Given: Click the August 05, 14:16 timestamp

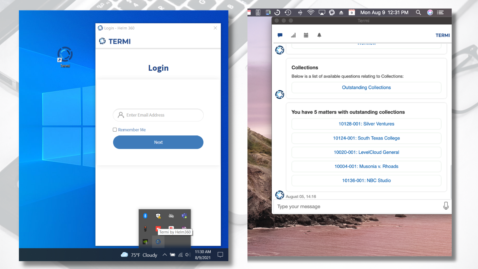Looking at the screenshot, I should coord(301,197).
